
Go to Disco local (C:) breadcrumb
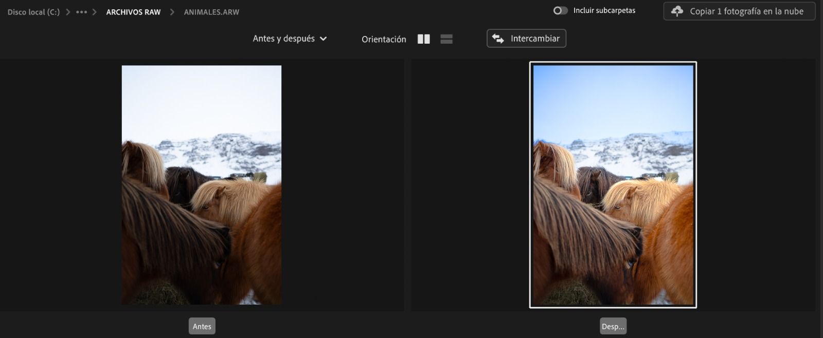[33, 12]
